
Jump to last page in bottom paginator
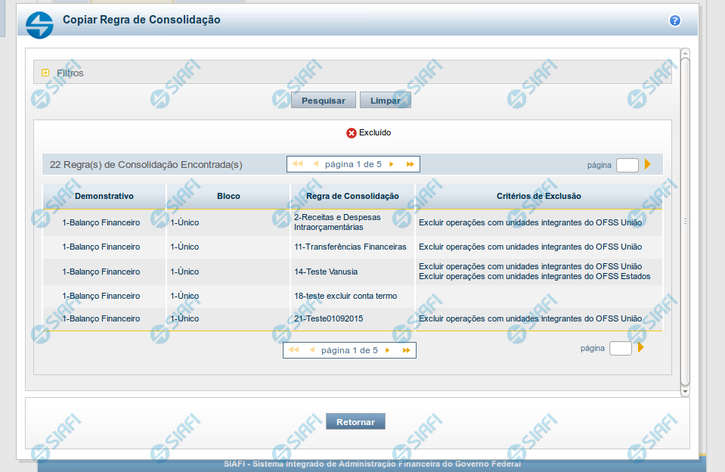406,350
